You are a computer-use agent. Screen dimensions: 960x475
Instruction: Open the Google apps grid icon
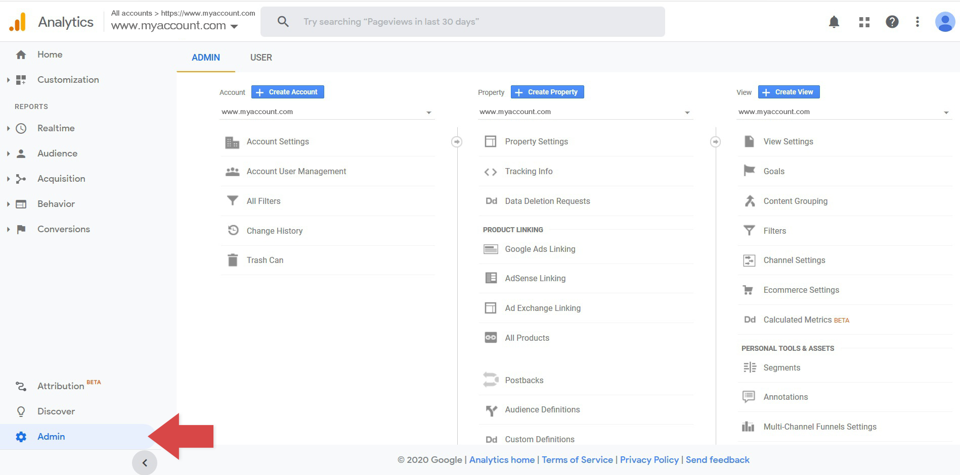[x=864, y=22]
